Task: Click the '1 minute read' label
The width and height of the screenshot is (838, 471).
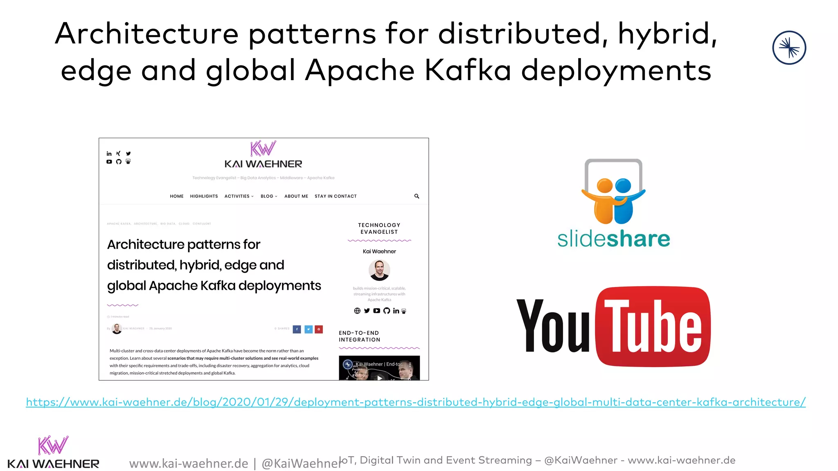Action: click(x=119, y=317)
